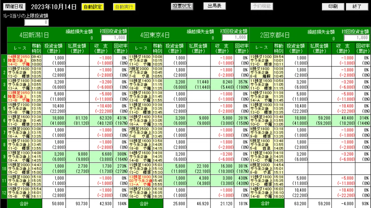Viewport: 371px width, 208px height.
Task: Select row number 6 at the left edge
Action: pos(4,120)
